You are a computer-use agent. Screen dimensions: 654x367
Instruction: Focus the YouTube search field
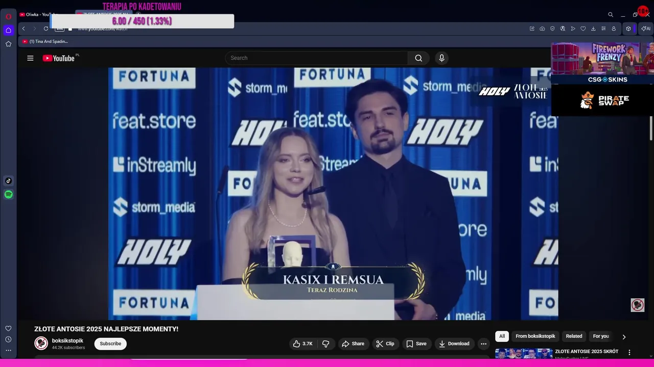pos(317,58)
